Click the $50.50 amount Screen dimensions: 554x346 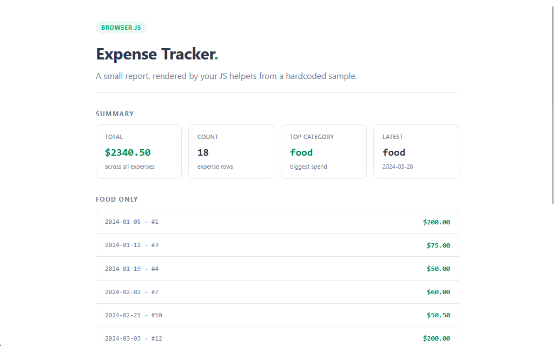(438, 315)
